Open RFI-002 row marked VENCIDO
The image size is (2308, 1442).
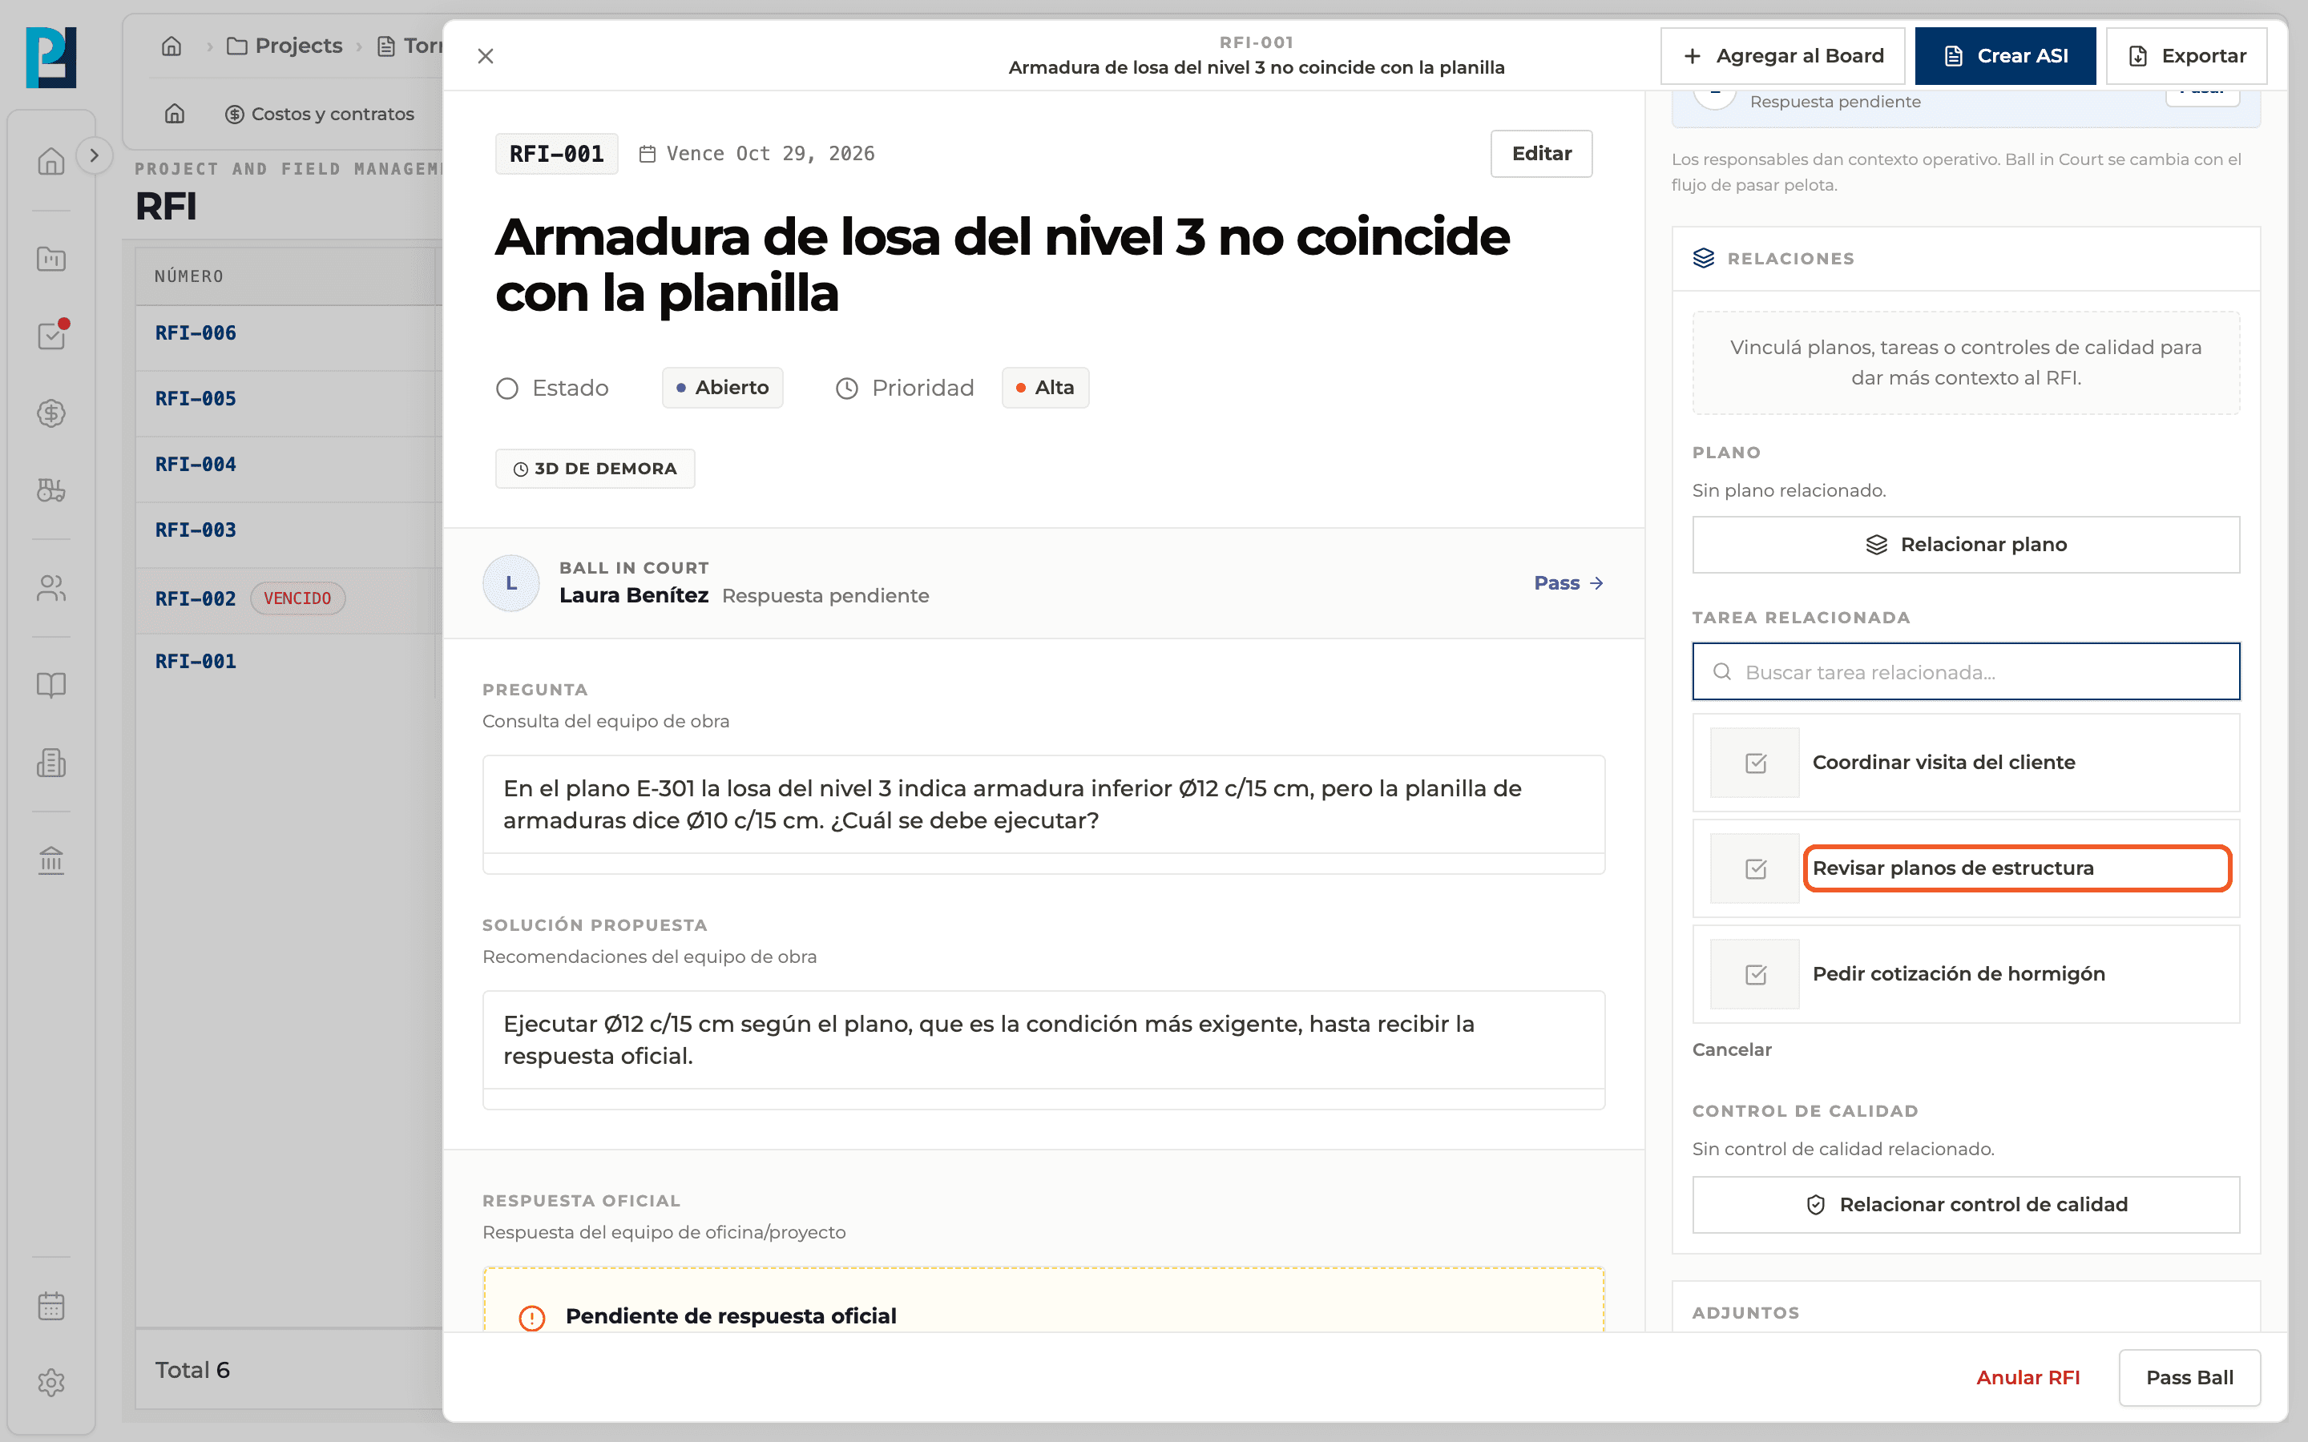click(x=289, y=599)
